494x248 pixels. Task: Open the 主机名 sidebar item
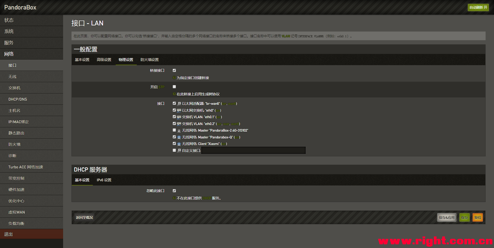click(x=32, y=111)
